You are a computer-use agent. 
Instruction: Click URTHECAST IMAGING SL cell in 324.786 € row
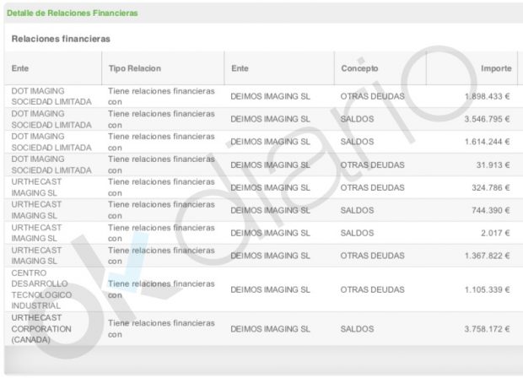pos(36,187)
